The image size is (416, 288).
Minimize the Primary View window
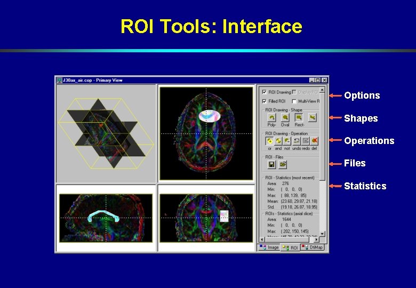pyautogui.click(x=312, y=80)
